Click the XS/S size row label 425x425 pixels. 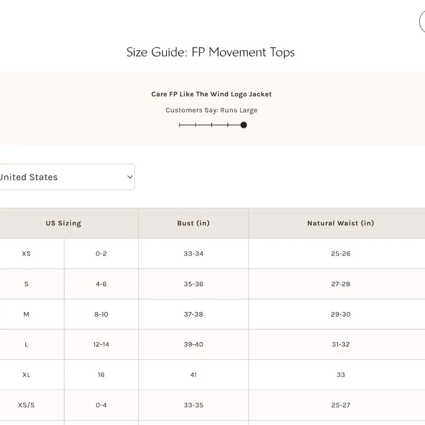tap(26, 405)
